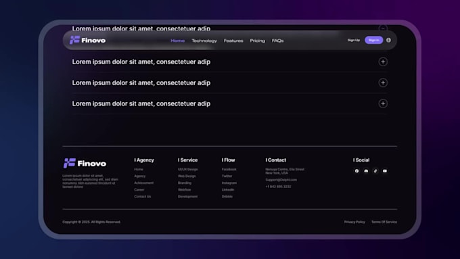
Task: Open Webflow link in footer
Action: pos(184,189)
